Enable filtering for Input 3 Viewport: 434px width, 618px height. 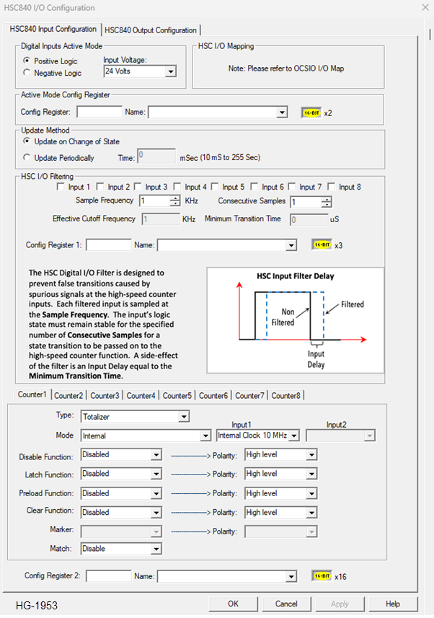(138, 187)
